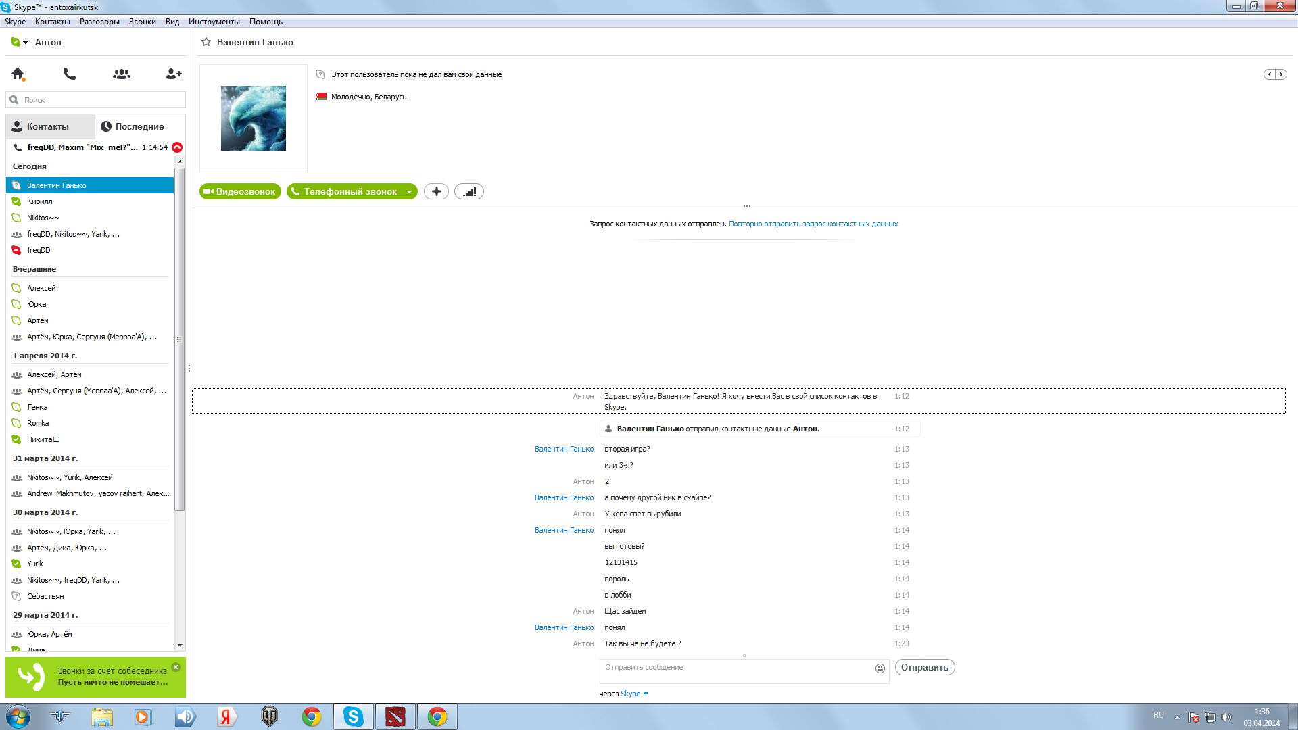This screenshot has width=1298, height=730.
Task: Open Yurik conversation
Action: coord(90,564)
